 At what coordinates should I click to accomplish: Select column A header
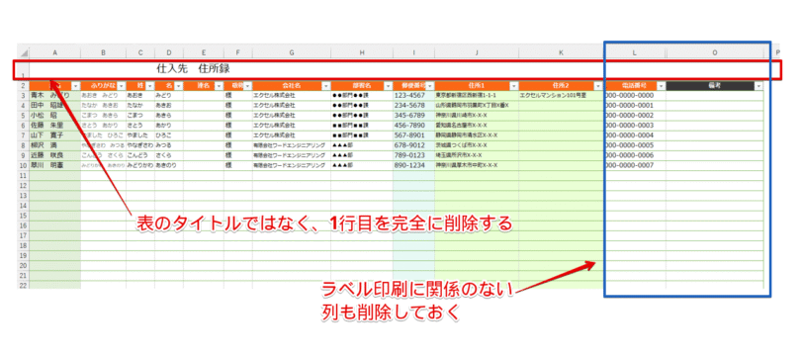[x=54, y=52]
